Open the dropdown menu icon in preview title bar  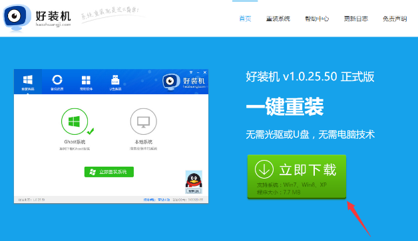pos(191,72)
